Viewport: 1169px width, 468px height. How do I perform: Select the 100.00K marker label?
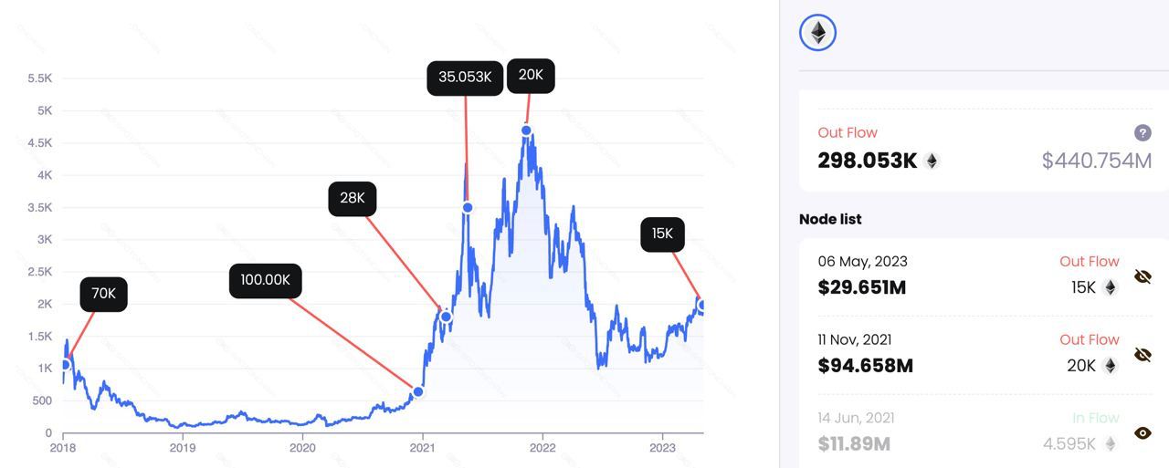click(x=265, y=280)
